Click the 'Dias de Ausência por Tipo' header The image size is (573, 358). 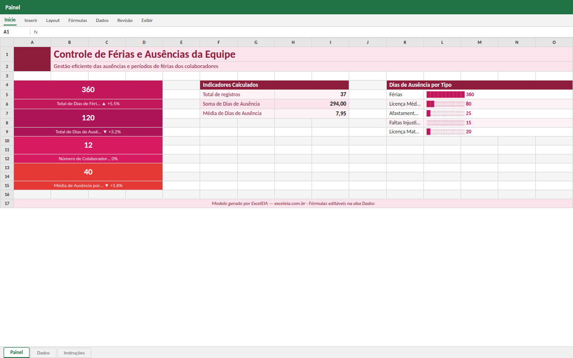click(x=480, y=85)
